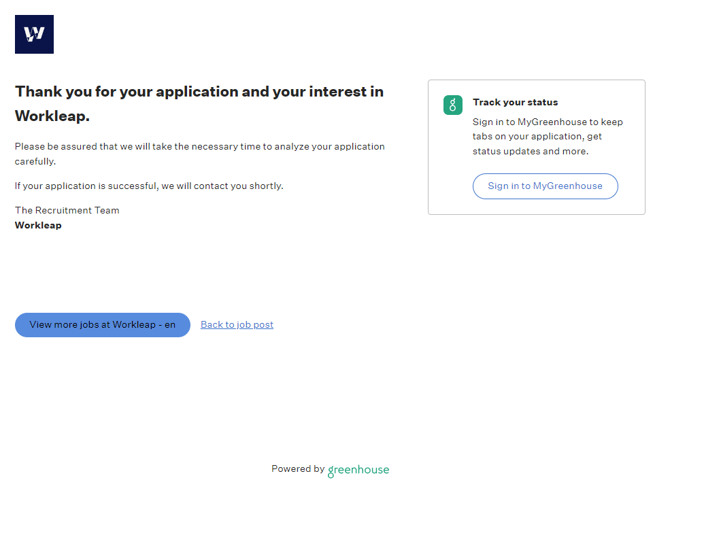Click 'The Recruitment Team' signature text
721x546 pixels.
coord(67,211)
